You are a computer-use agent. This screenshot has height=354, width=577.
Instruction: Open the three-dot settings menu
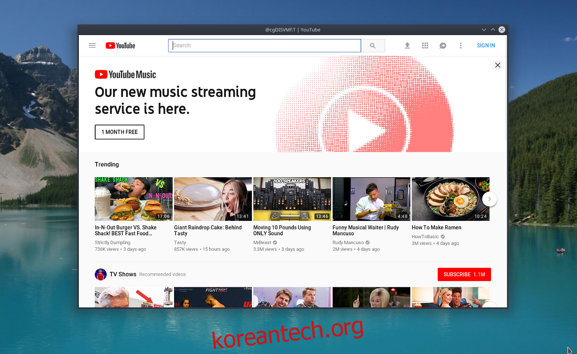point(461,46)
